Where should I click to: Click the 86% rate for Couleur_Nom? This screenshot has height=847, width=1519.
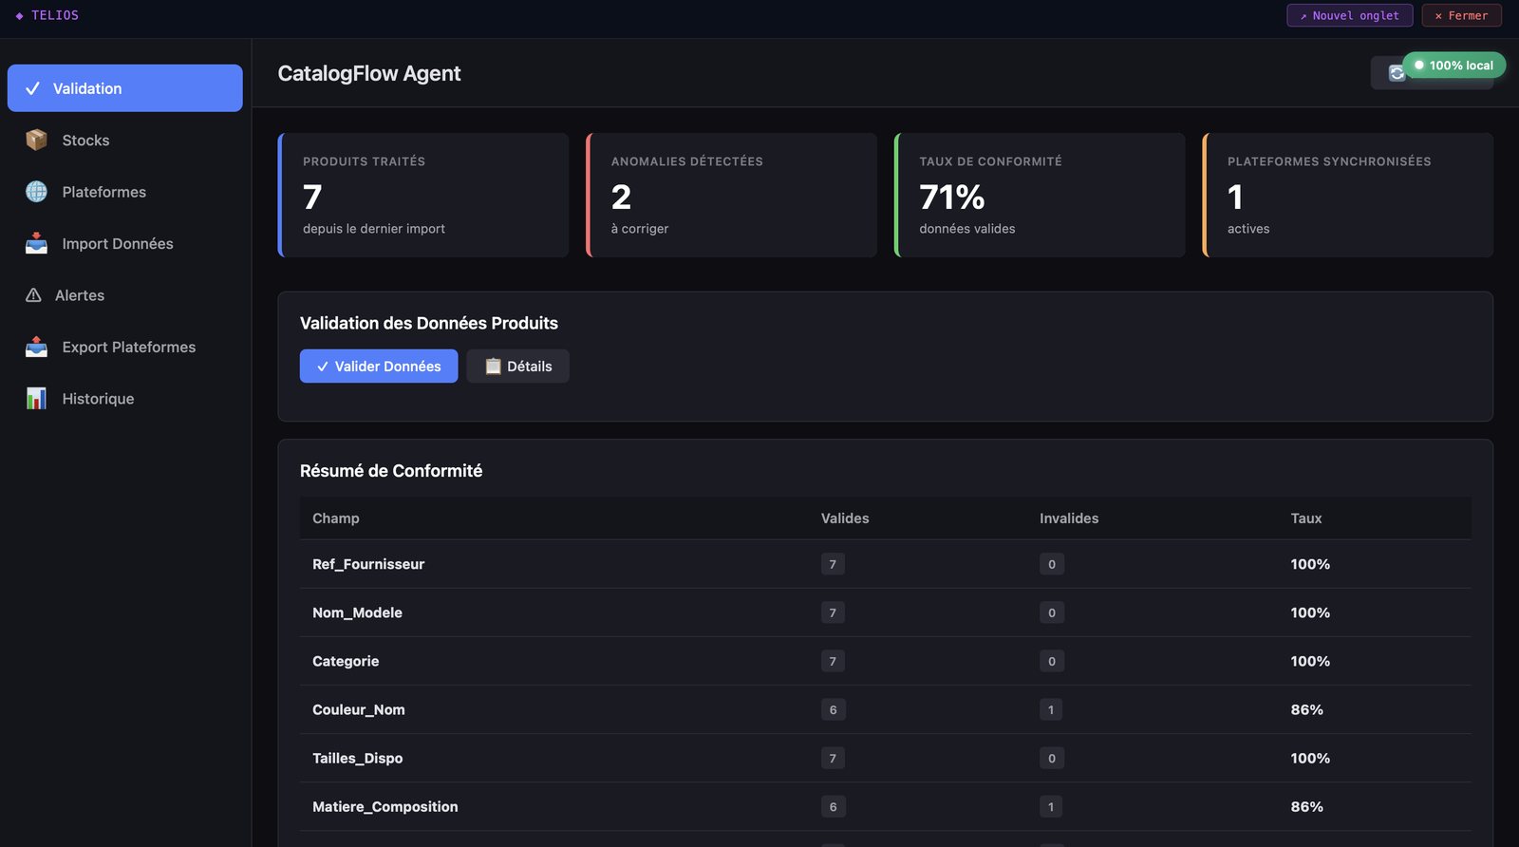tap(1307, 709)
